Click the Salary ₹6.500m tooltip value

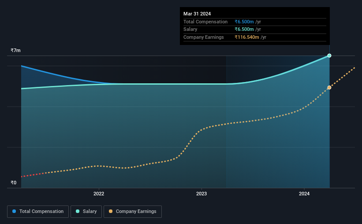[x=244, y=30]
